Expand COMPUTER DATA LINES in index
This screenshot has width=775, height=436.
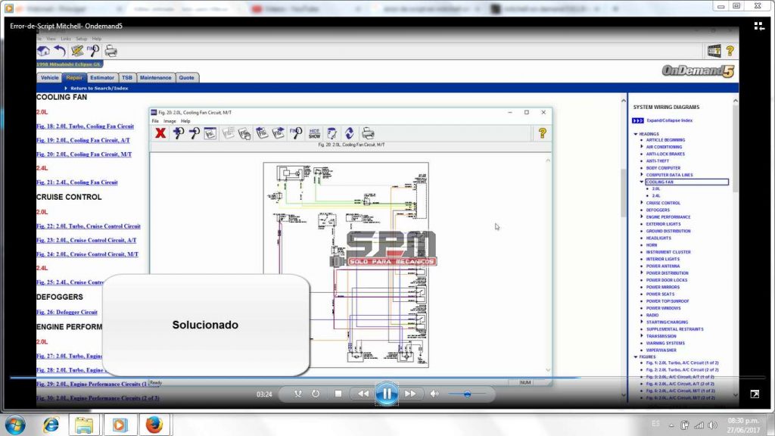coord(642,175)
